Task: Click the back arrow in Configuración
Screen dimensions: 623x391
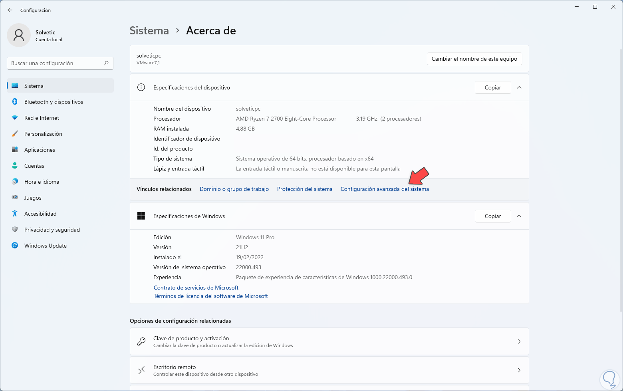Action: (x=10, y=10)
